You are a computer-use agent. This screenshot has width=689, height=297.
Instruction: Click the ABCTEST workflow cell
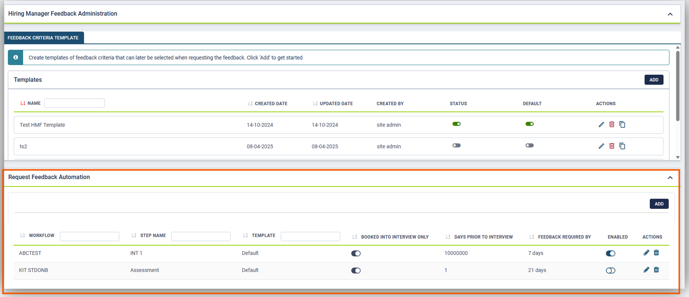click(30, 253)
